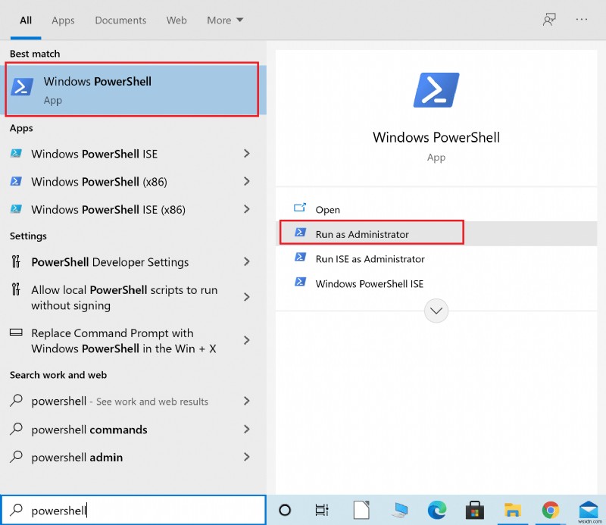Expand the 'powershell commands' suggestion arrow
Viewport: 606px width, 525px height.
coord(247,429)
